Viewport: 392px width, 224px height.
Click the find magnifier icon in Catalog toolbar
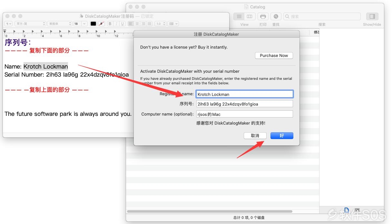tap(276, 16)
